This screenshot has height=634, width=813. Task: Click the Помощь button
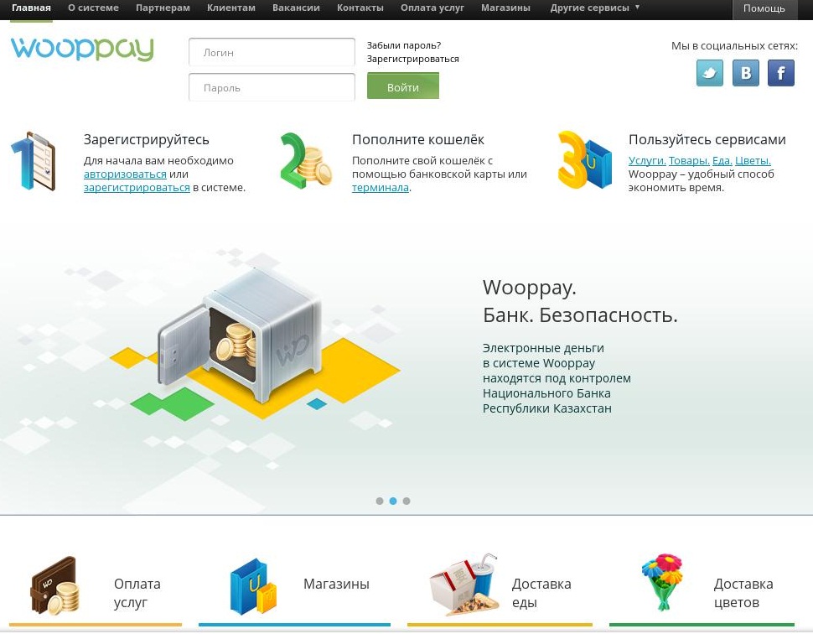coord(764,9)
